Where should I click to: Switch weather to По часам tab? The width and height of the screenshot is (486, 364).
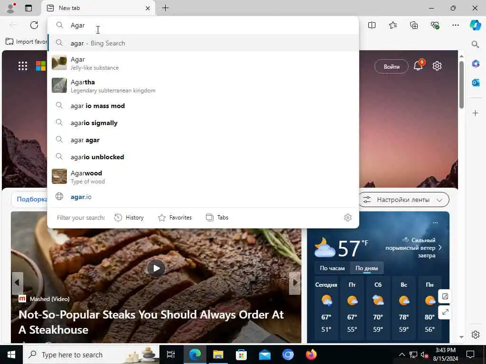pos(332,268)
